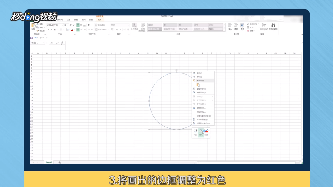The image size is (333, 187).
Task: Click the percent style icon
Action: pyautogui.click(x=117, y=30)
